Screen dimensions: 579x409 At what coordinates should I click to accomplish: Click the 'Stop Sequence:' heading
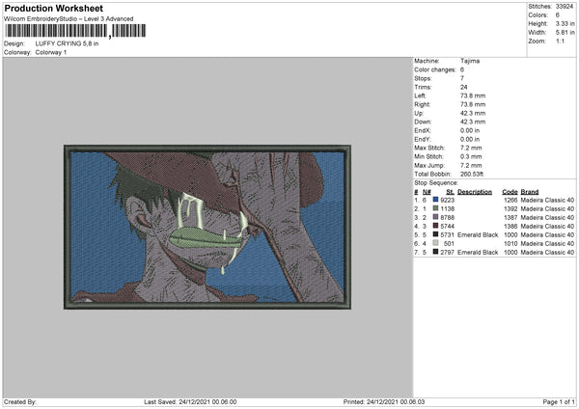[436, 183]
